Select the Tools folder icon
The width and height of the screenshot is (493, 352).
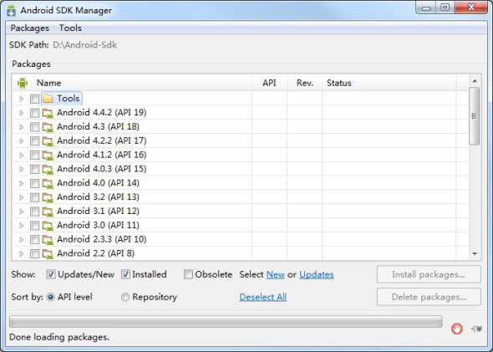tap(48, 99)
